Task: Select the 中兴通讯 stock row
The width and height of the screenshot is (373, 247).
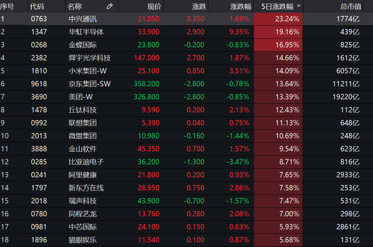Action: click(186, 19)
